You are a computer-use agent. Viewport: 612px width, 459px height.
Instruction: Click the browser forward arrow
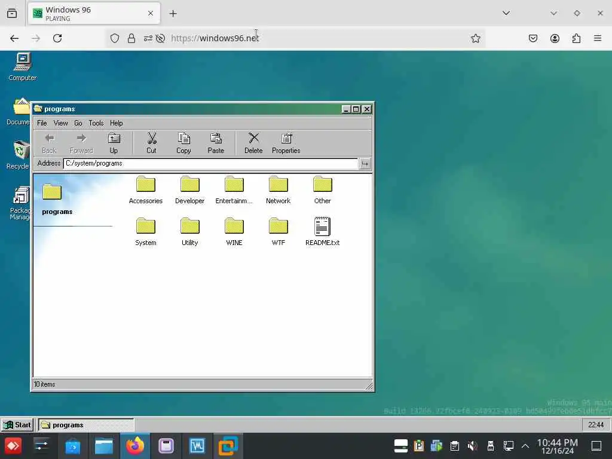click(35, 38)
